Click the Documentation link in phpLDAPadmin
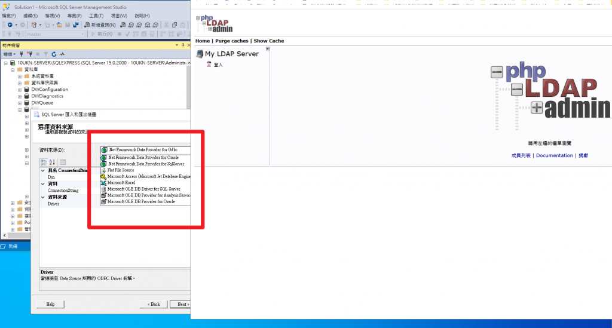Image resolution: width=612 pixels, height=328 pixels. pos(554,155)
